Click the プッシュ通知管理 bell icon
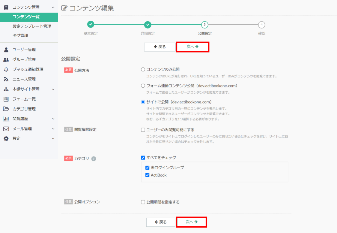Image resolution: width=337 pixels, height=233 pixels. click(6, 69)
